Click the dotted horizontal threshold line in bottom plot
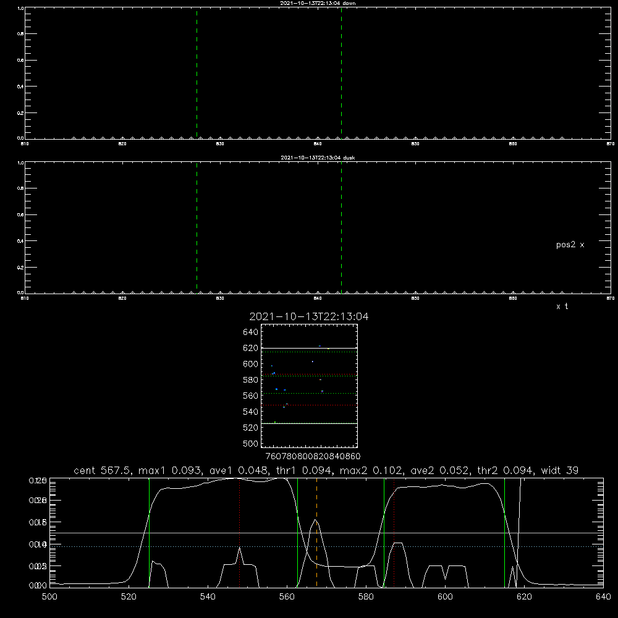618x618 pixels. click(326, 547)
